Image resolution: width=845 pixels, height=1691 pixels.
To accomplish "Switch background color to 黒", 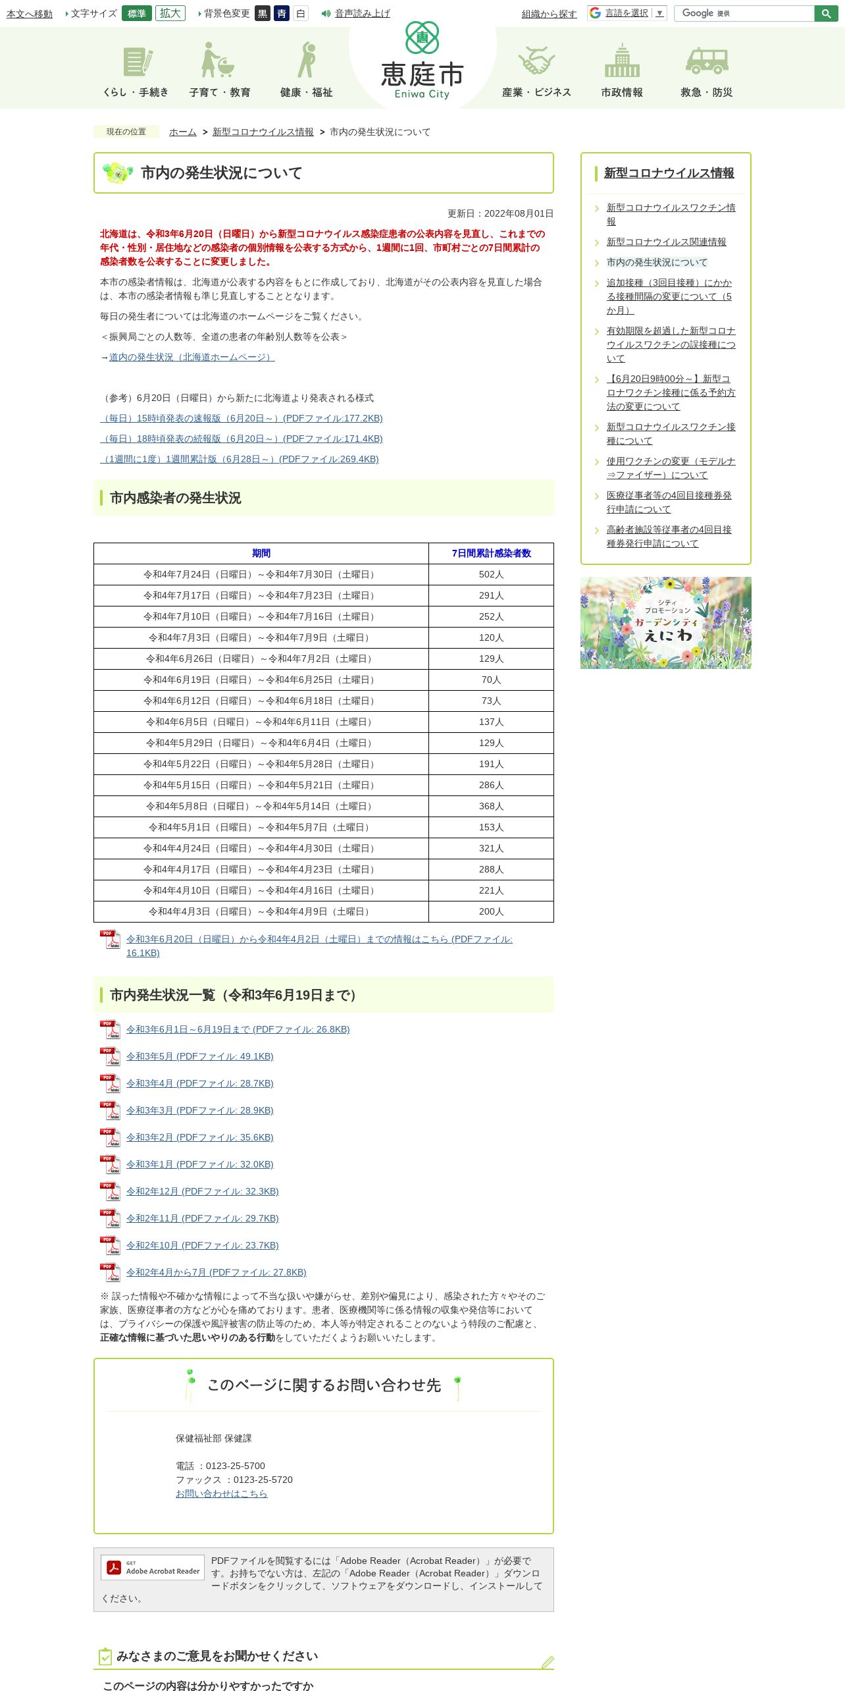I will 263,13.
